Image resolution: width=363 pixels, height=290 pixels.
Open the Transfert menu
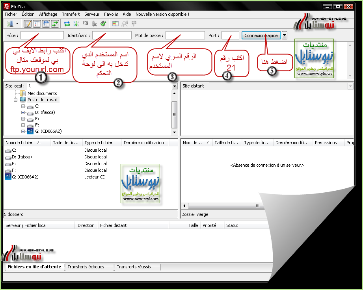pyautogui.click(x=71, y=14)
